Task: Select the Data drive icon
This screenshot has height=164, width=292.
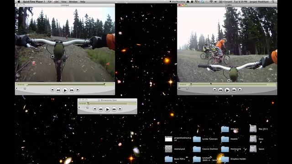Action: pos(253,138)
